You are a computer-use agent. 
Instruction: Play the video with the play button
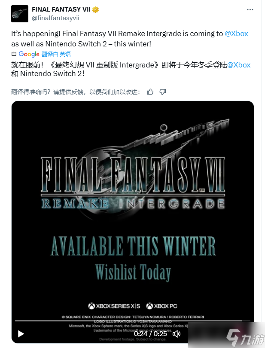[x=21, y=334]
